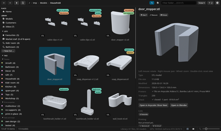Filter by the Workshop (5) tag
The height and width of the screenshot is (131, 221).
click(12, 98)
